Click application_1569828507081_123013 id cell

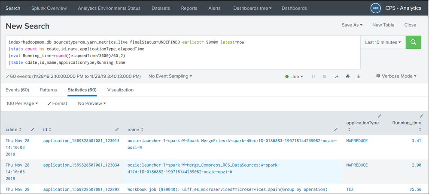click(81, 141)
